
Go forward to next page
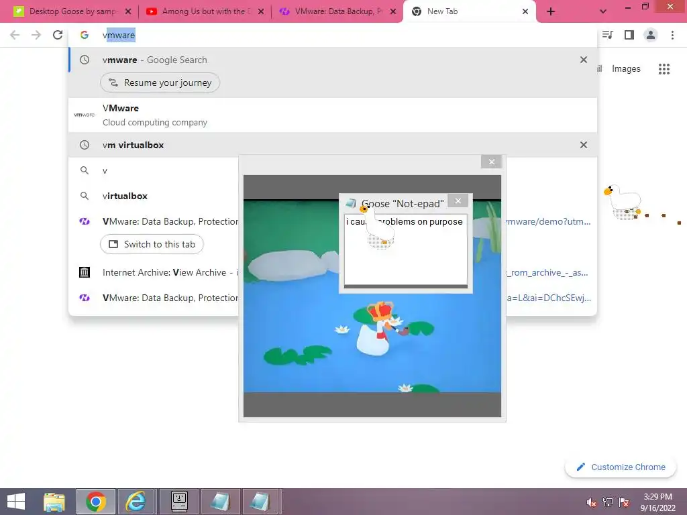pos(36,35)
